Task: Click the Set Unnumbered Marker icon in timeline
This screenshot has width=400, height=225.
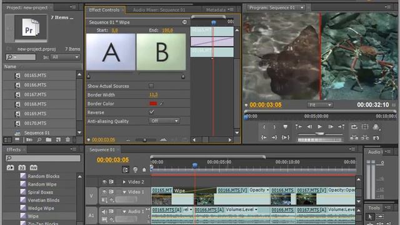Action: [144, 169]
